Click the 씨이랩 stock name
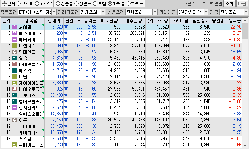The image size is (249, 149). 25,27
